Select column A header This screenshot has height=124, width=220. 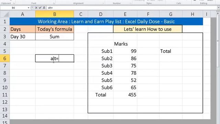click(22, 14)
